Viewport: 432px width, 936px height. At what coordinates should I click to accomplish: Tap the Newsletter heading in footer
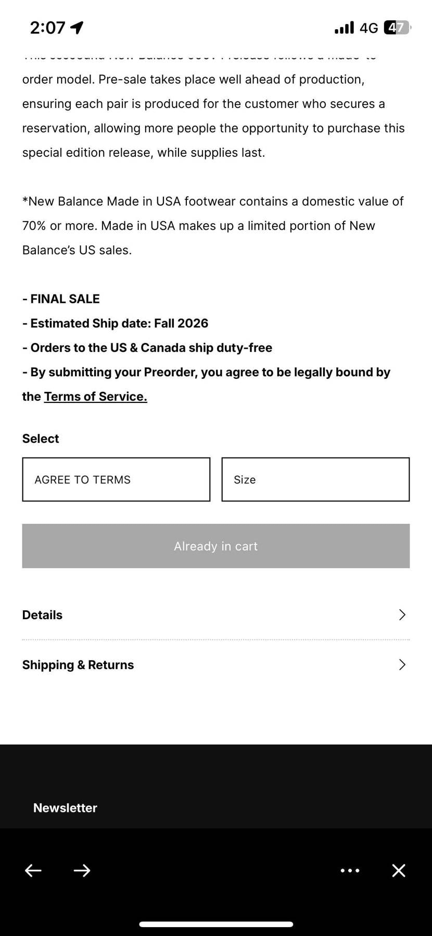tap(65, 808)
